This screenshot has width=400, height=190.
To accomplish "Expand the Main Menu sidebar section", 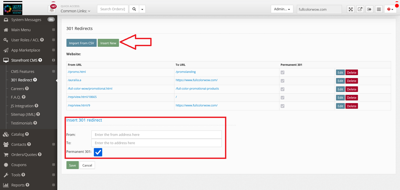I will click(53, 30).
